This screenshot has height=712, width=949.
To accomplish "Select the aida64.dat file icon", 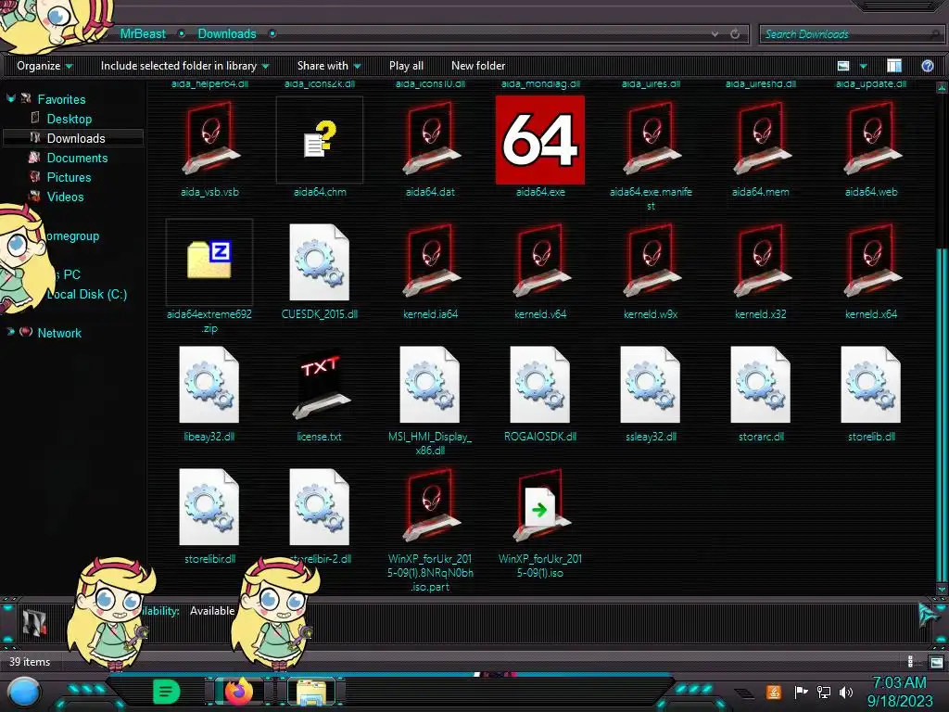I will tap(430, 140).
